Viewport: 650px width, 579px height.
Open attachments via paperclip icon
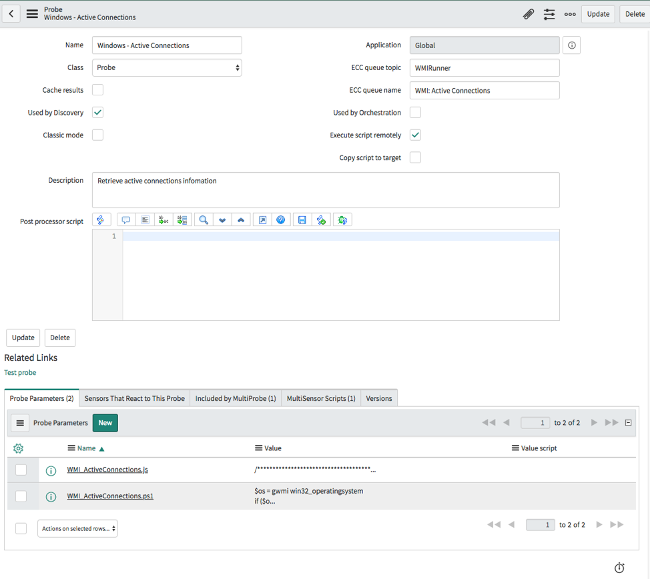[x=528, y=14]
